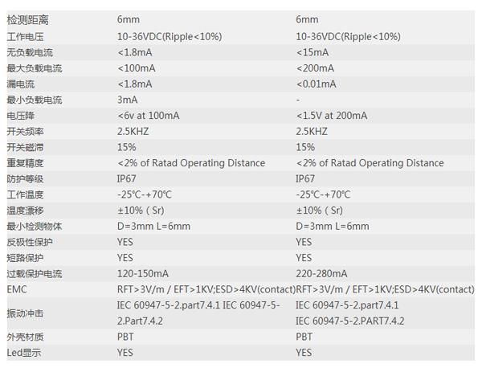Viewport: 482px width, 368px height.
Task: Select the 120-150mA overload protection value
Action: 143,274
